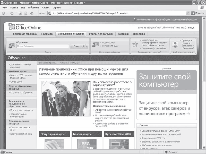Open the Правка menu

(14, 8)
